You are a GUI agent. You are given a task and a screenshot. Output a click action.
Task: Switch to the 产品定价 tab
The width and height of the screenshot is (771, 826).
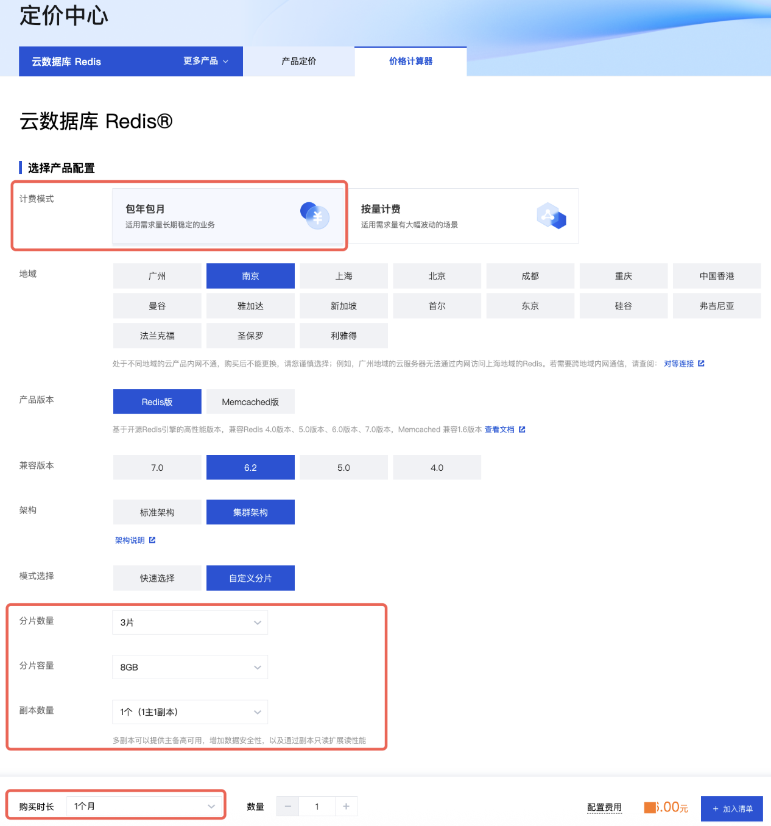[x=298, y=62]
